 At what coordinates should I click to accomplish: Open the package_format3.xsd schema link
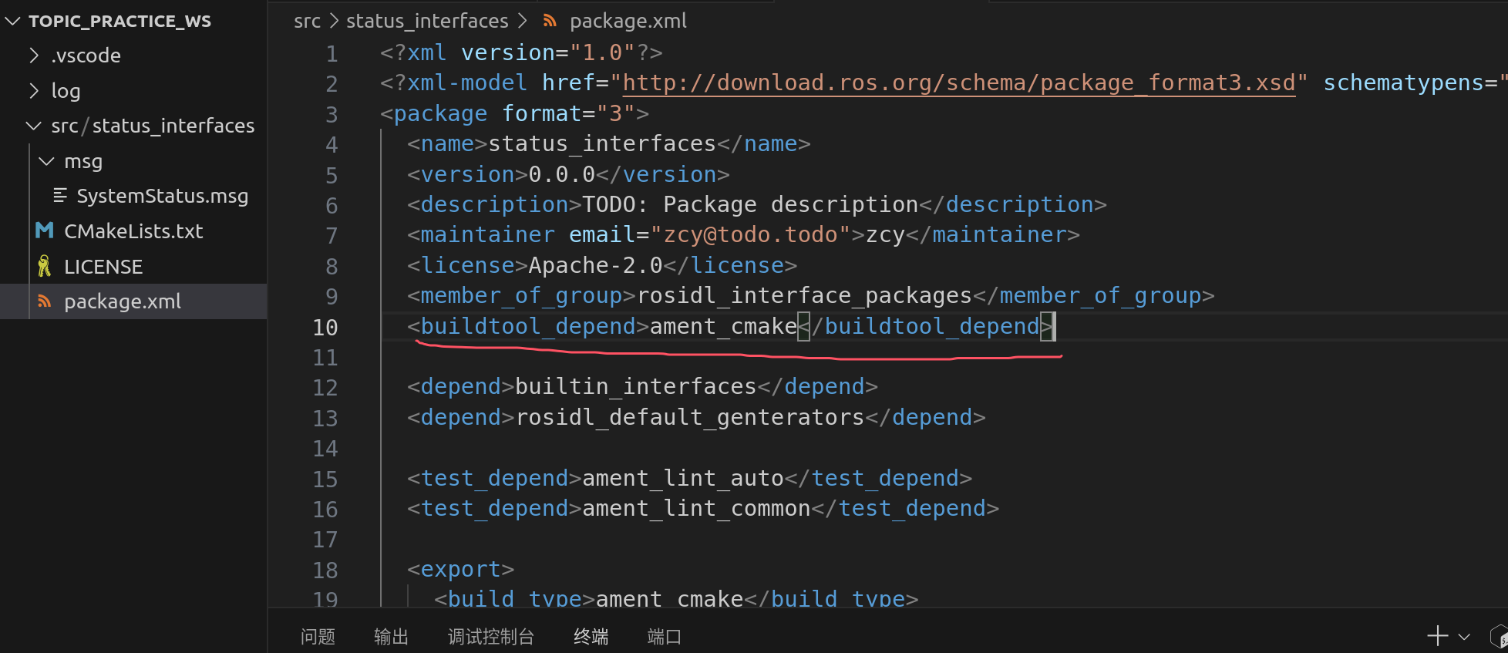tap(958, 82)
